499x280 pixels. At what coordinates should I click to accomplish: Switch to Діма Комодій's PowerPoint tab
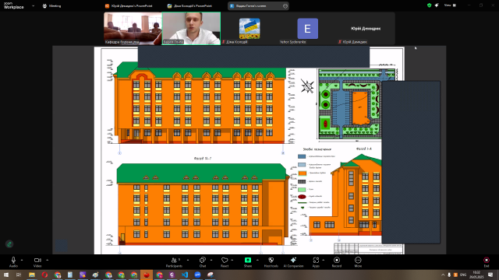click(x=189, y=5)
